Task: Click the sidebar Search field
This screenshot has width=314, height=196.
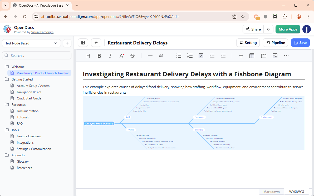Action: pyautogui.click(x=37, y=56)
